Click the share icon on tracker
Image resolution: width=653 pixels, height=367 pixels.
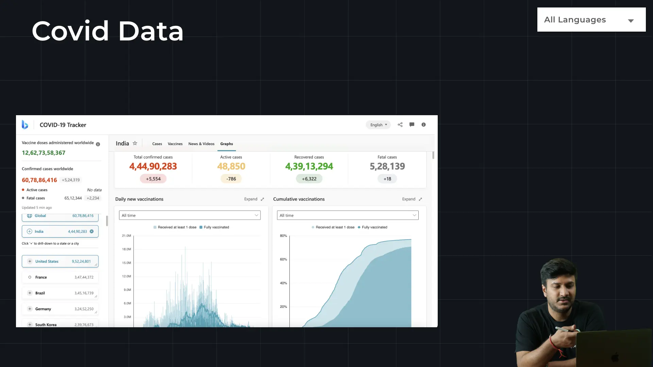pyautogui.click(x=400, y=125)
